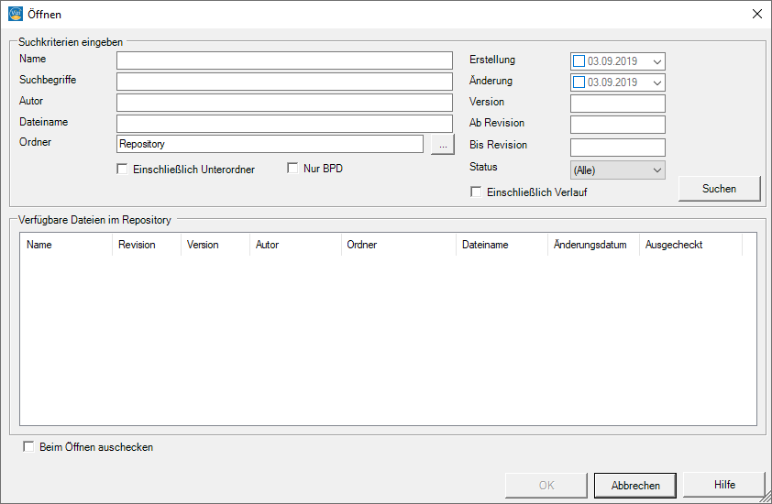Toggle the Einschließlich Verlauf checkbox
The height and width of the screenshot is (504, 772).
click(x=476, y=192)
